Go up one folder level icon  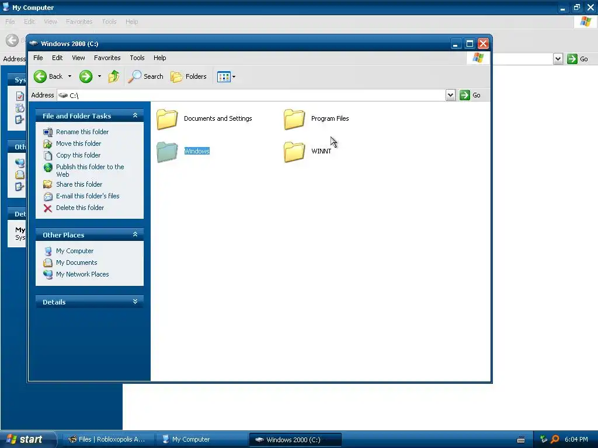114,76
